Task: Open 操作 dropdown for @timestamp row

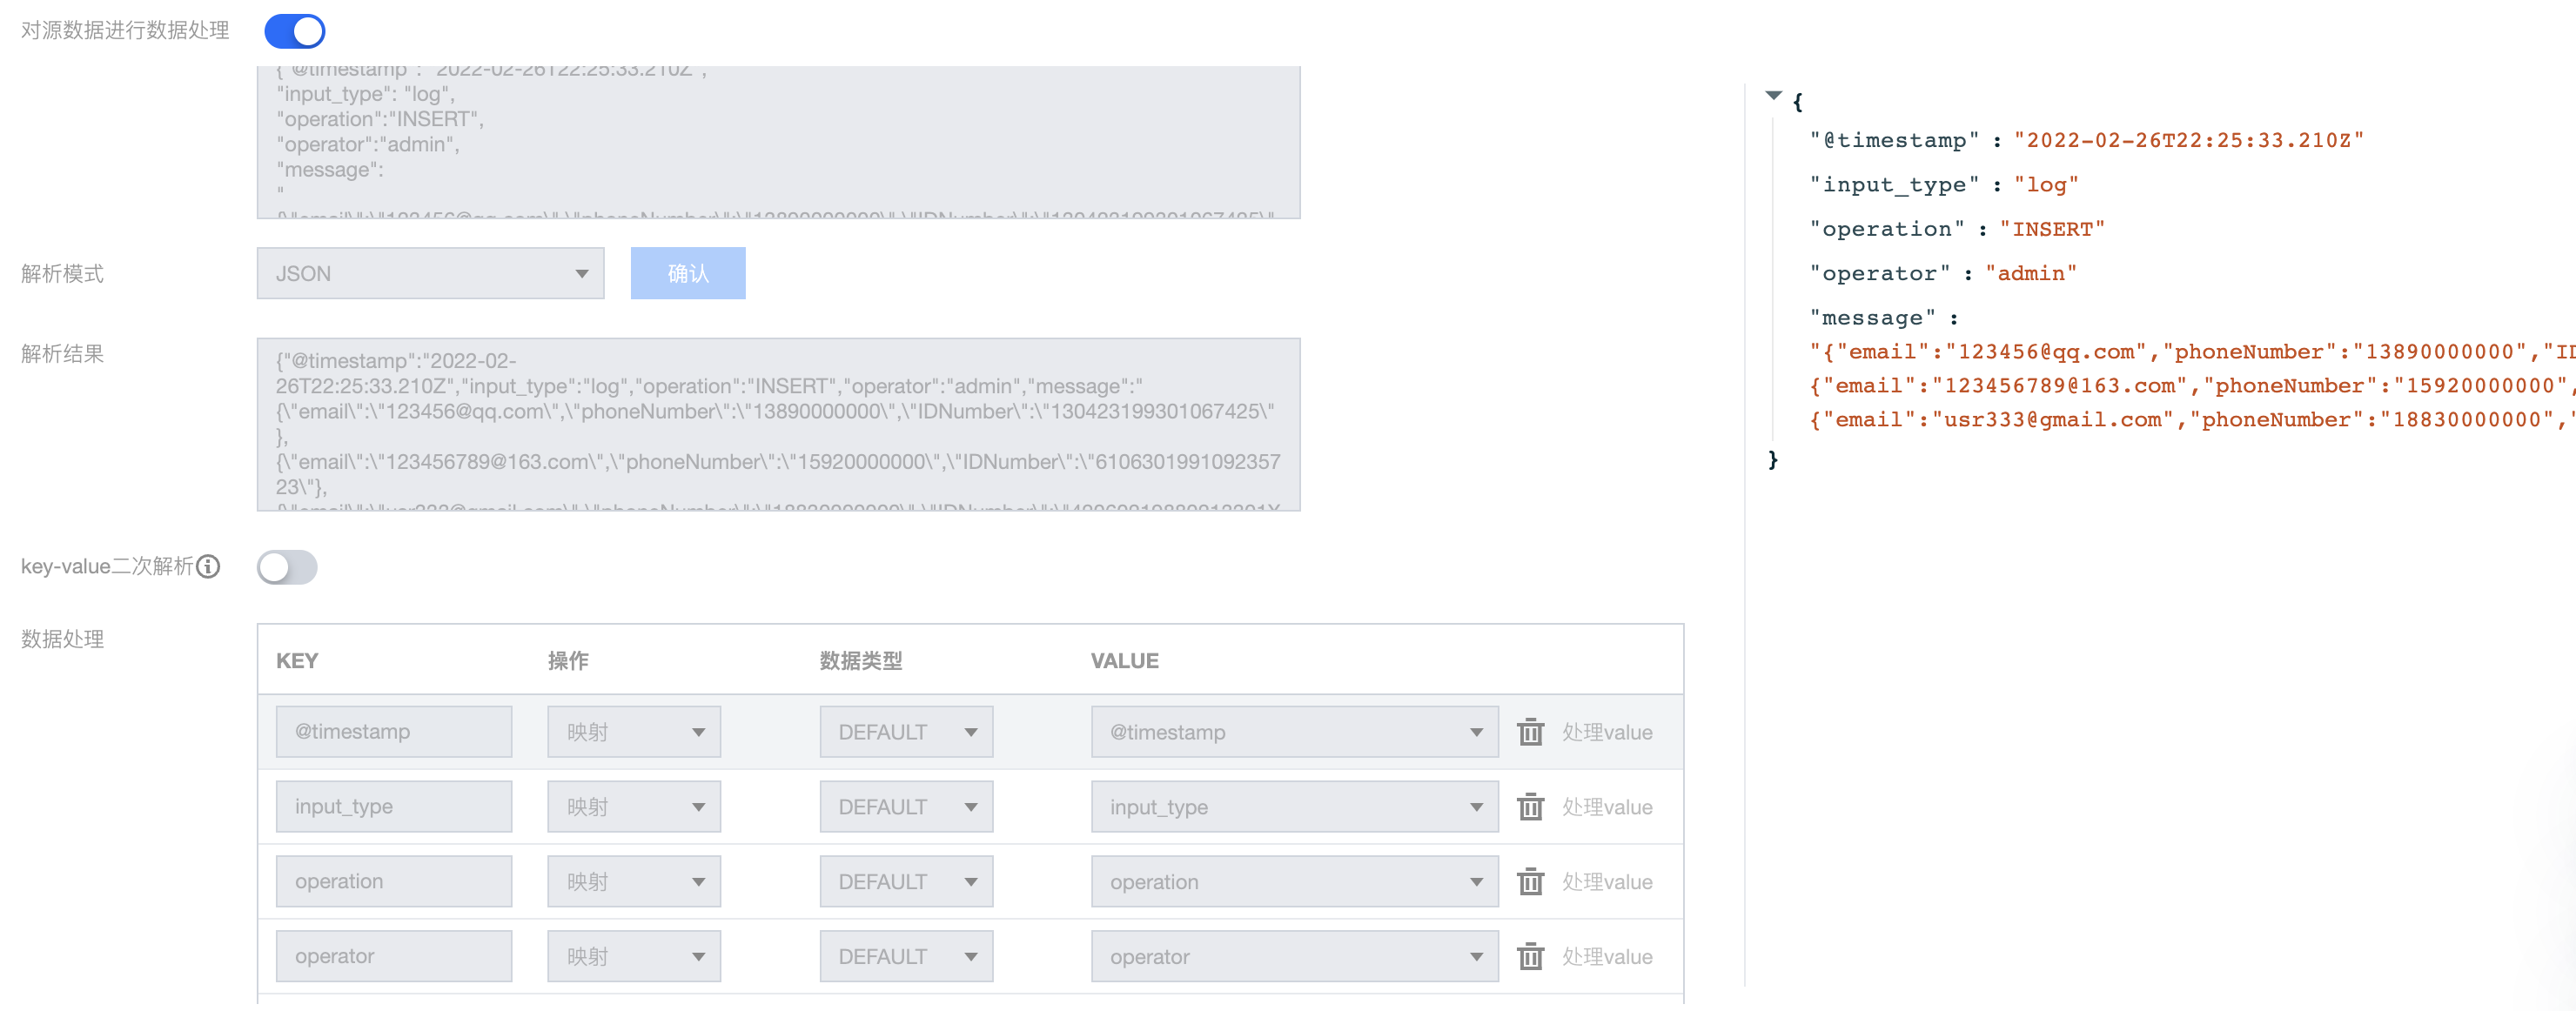Action: (633, 732)
